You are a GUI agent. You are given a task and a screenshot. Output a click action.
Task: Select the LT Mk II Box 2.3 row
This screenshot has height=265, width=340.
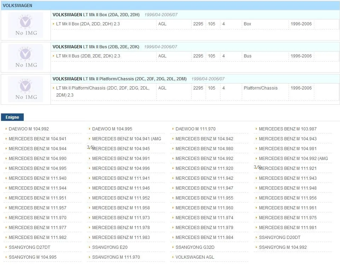195,24
